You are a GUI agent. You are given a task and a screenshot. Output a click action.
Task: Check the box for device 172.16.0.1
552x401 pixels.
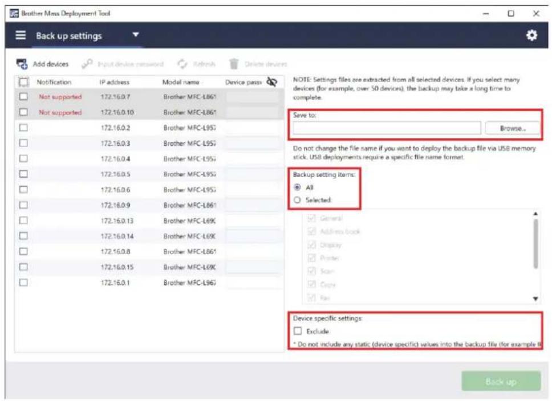click(23, 282)
